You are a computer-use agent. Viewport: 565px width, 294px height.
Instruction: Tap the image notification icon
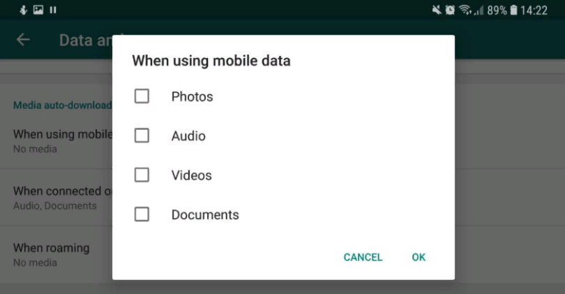tap(38, 10)
